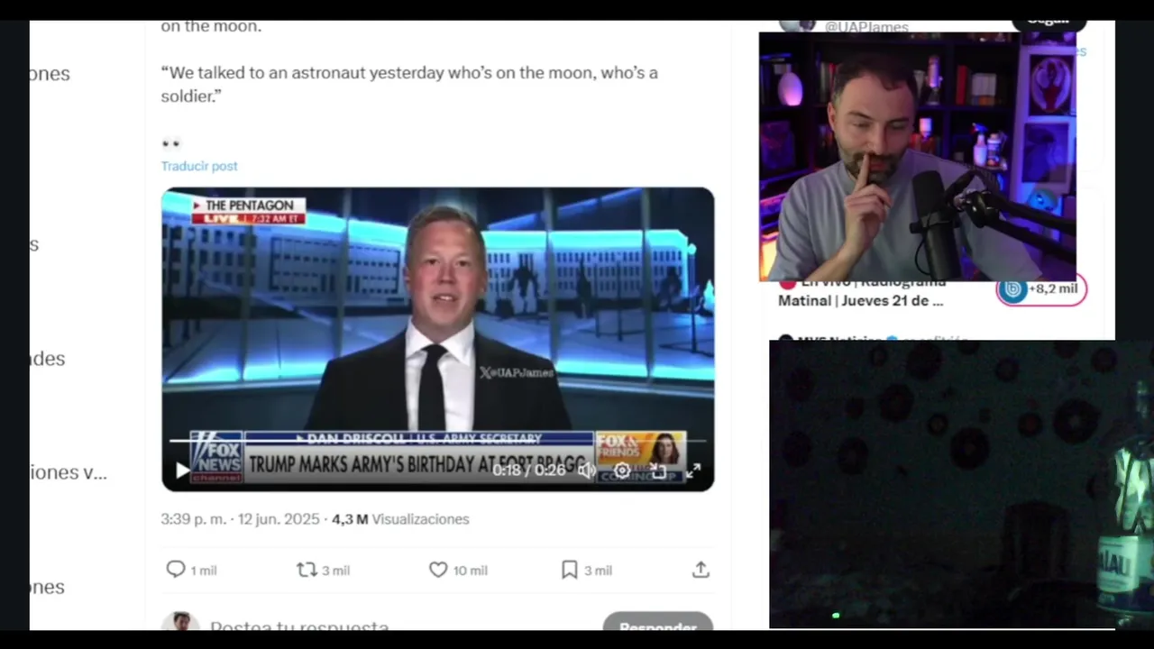
Task: Click the Responder button
Action: (657, 624)
